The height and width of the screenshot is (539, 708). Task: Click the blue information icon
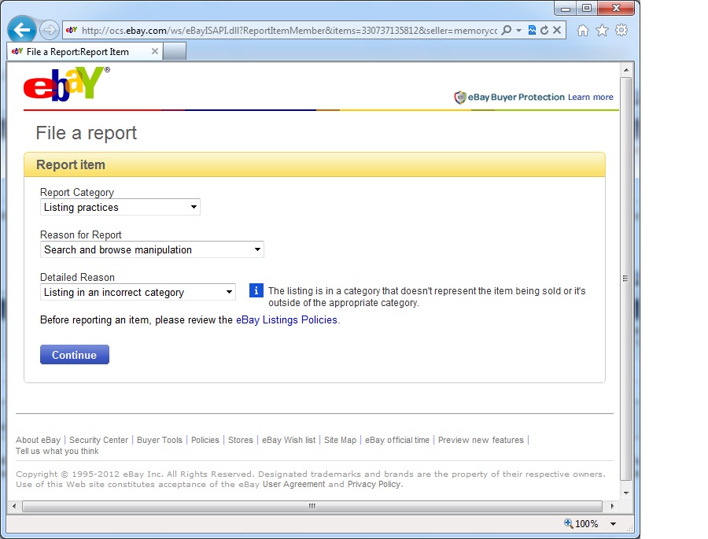256,290
